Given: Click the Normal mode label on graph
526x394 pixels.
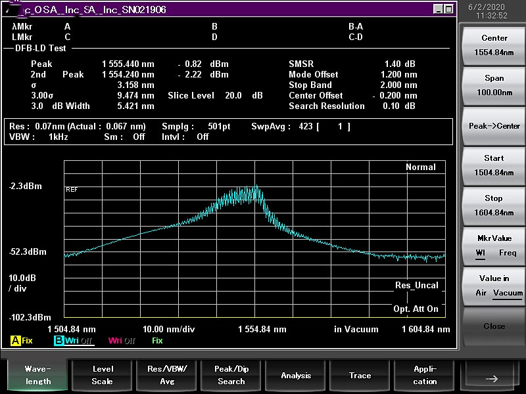Looking at the screenshot, I should tap(421, 167).
